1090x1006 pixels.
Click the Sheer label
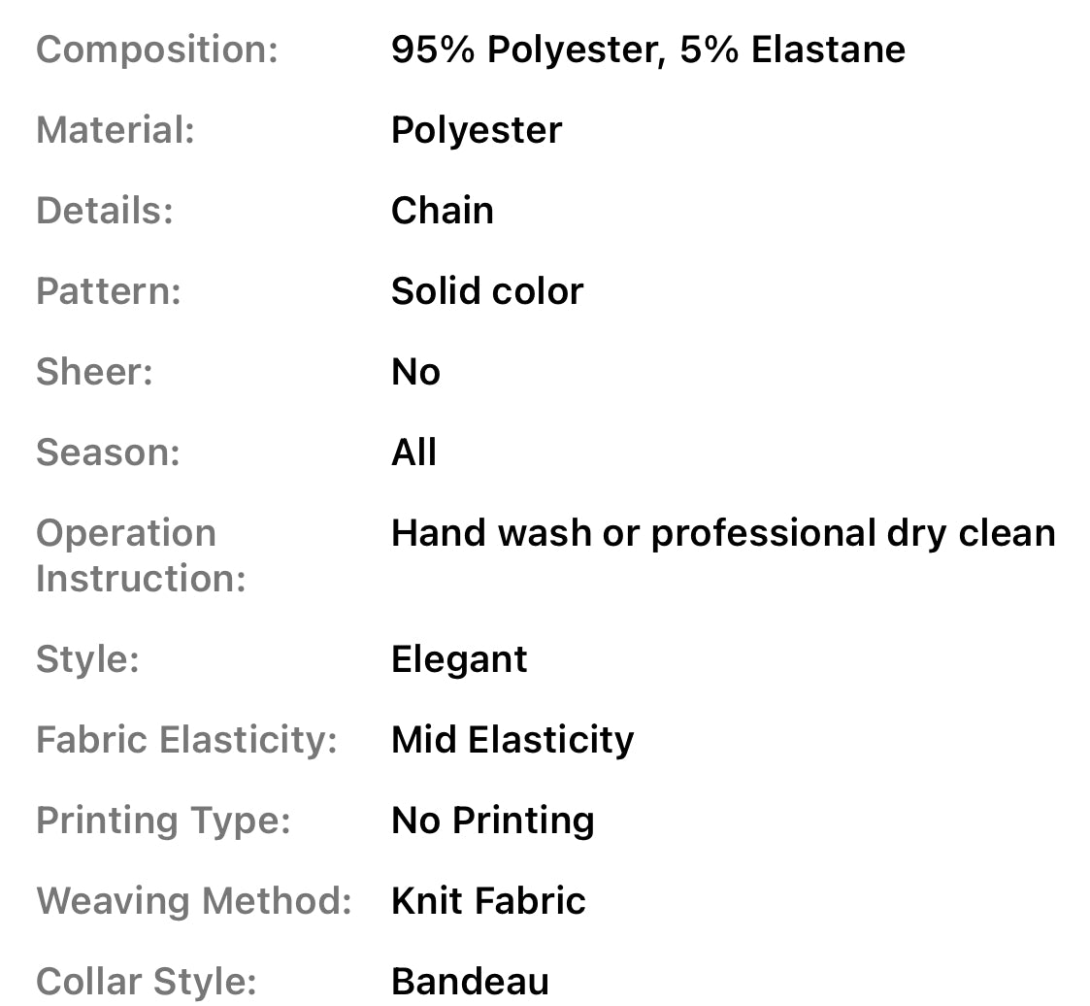click(x=94, y=372)
